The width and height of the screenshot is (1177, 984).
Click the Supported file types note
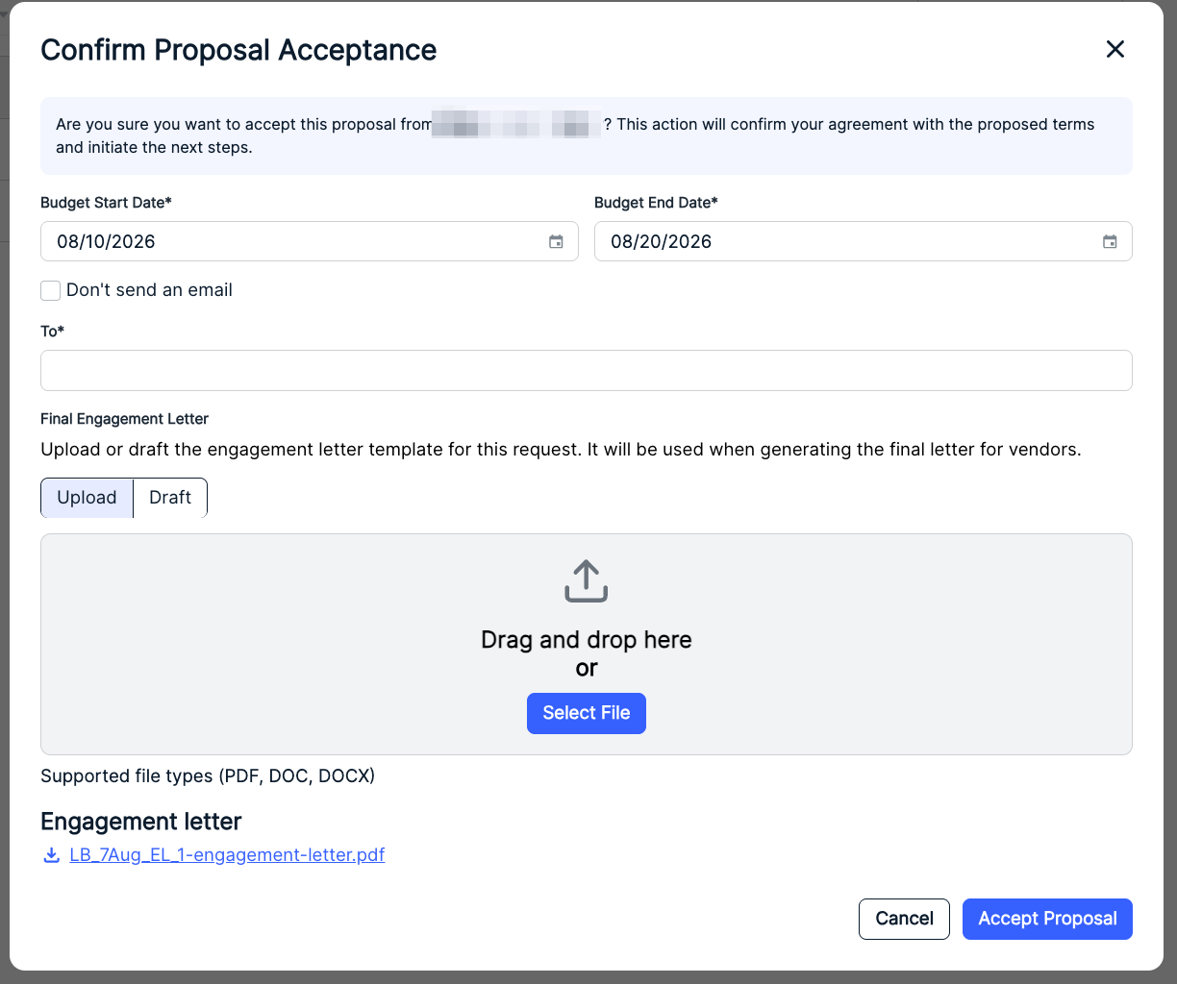click(208, 776)
